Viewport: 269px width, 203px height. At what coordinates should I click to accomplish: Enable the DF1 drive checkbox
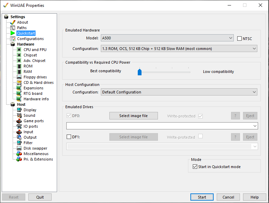[69, 137]
